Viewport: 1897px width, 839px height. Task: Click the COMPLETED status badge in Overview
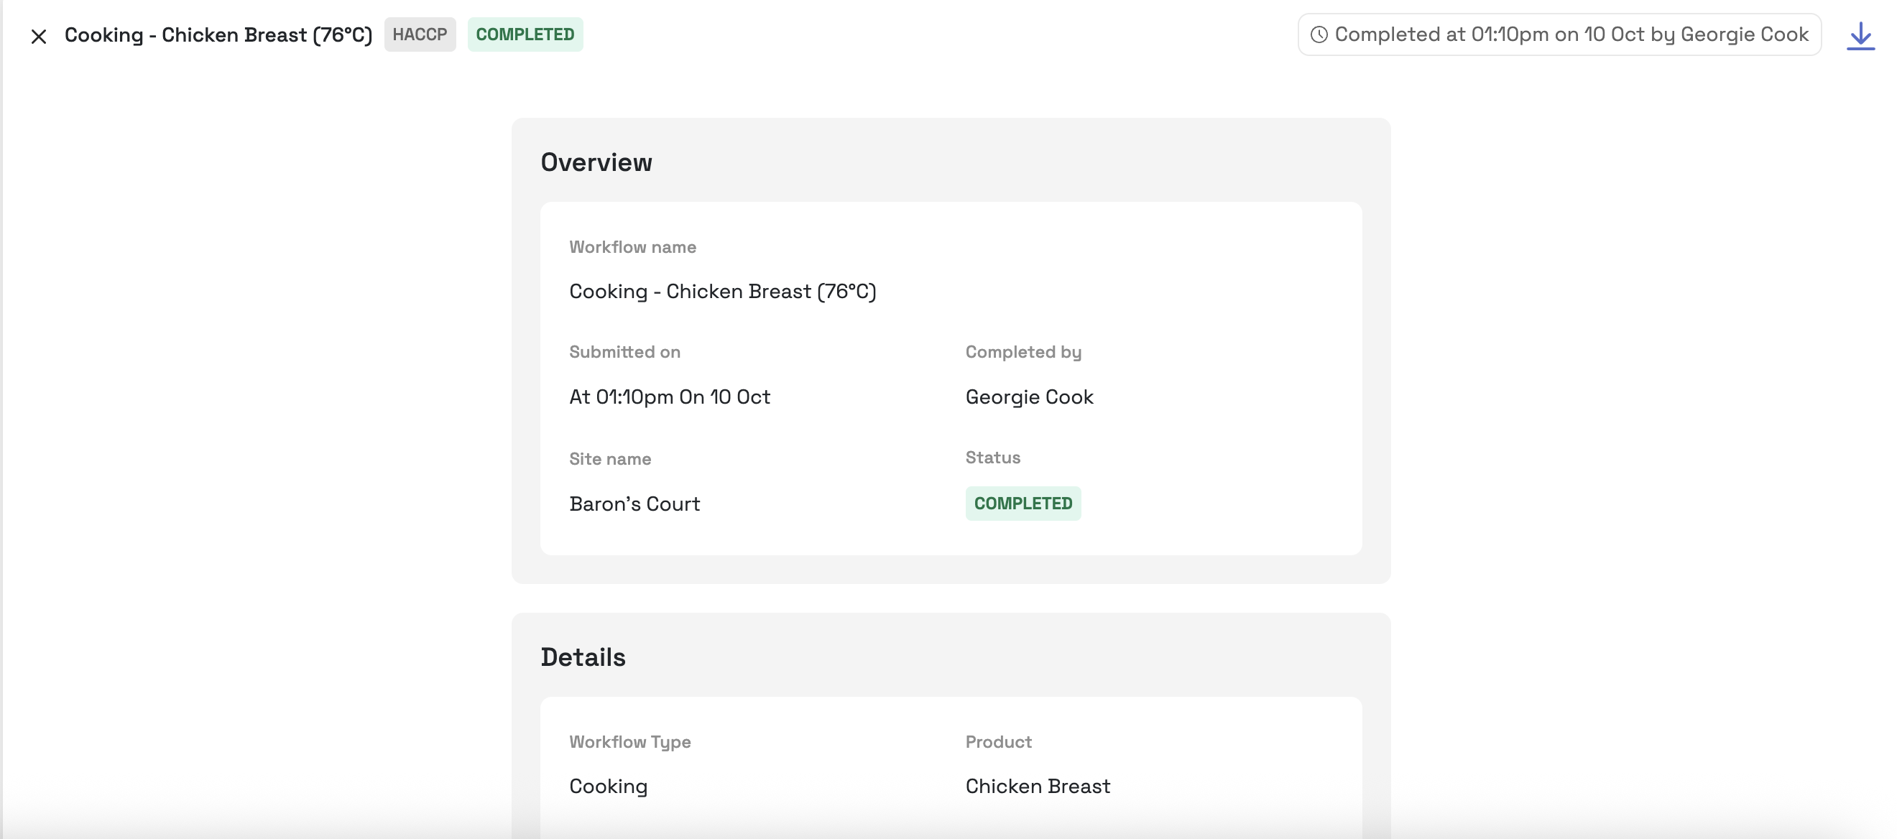1022,504
